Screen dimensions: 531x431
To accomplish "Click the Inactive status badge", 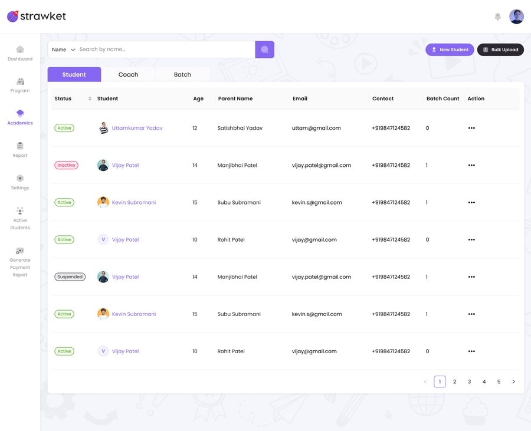I will [x=66, y=165].
